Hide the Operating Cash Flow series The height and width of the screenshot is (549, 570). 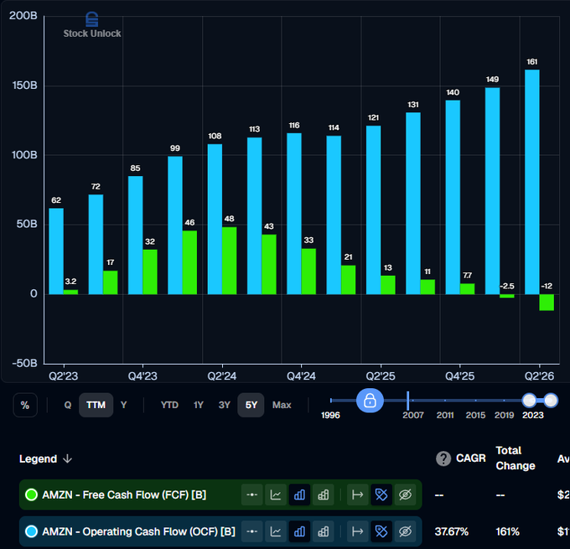[405, 531]
